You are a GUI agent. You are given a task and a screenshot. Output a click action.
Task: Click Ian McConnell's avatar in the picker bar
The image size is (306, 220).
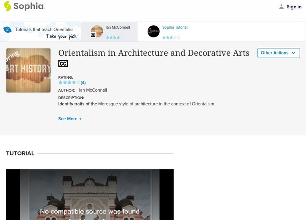click(97, 31)
